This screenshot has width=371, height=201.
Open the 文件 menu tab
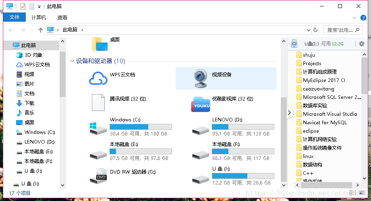click(x=15, y=17)
